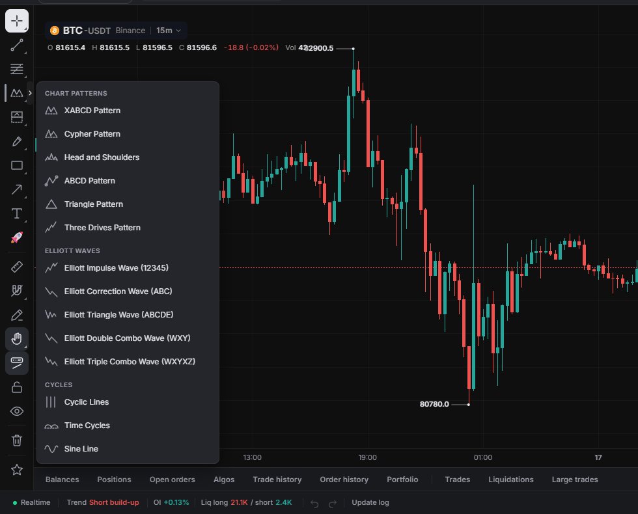The image size is (638, 514).
Task: Open the Fibonacci retracement tools
Action: (17, 69)
